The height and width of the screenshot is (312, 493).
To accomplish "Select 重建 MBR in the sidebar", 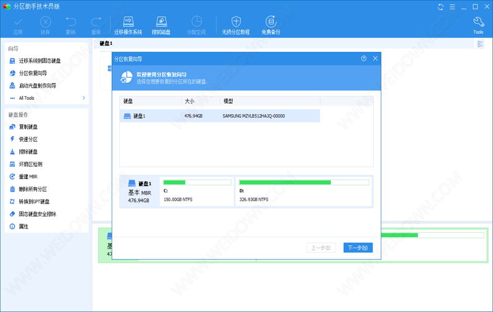I will coord(28,177).
